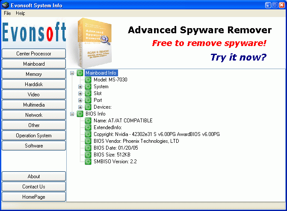Select 'Model: MS-7030' row

click(x=110, y=80)
